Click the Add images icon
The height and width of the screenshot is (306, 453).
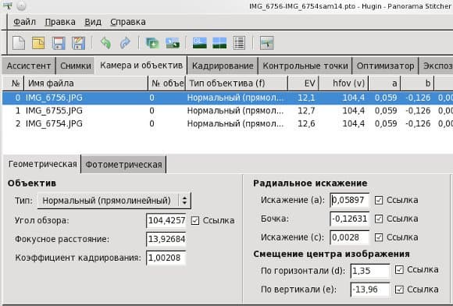(152, 43)
